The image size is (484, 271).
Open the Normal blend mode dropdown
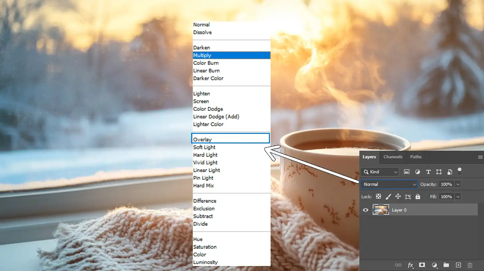coord(389,184)
